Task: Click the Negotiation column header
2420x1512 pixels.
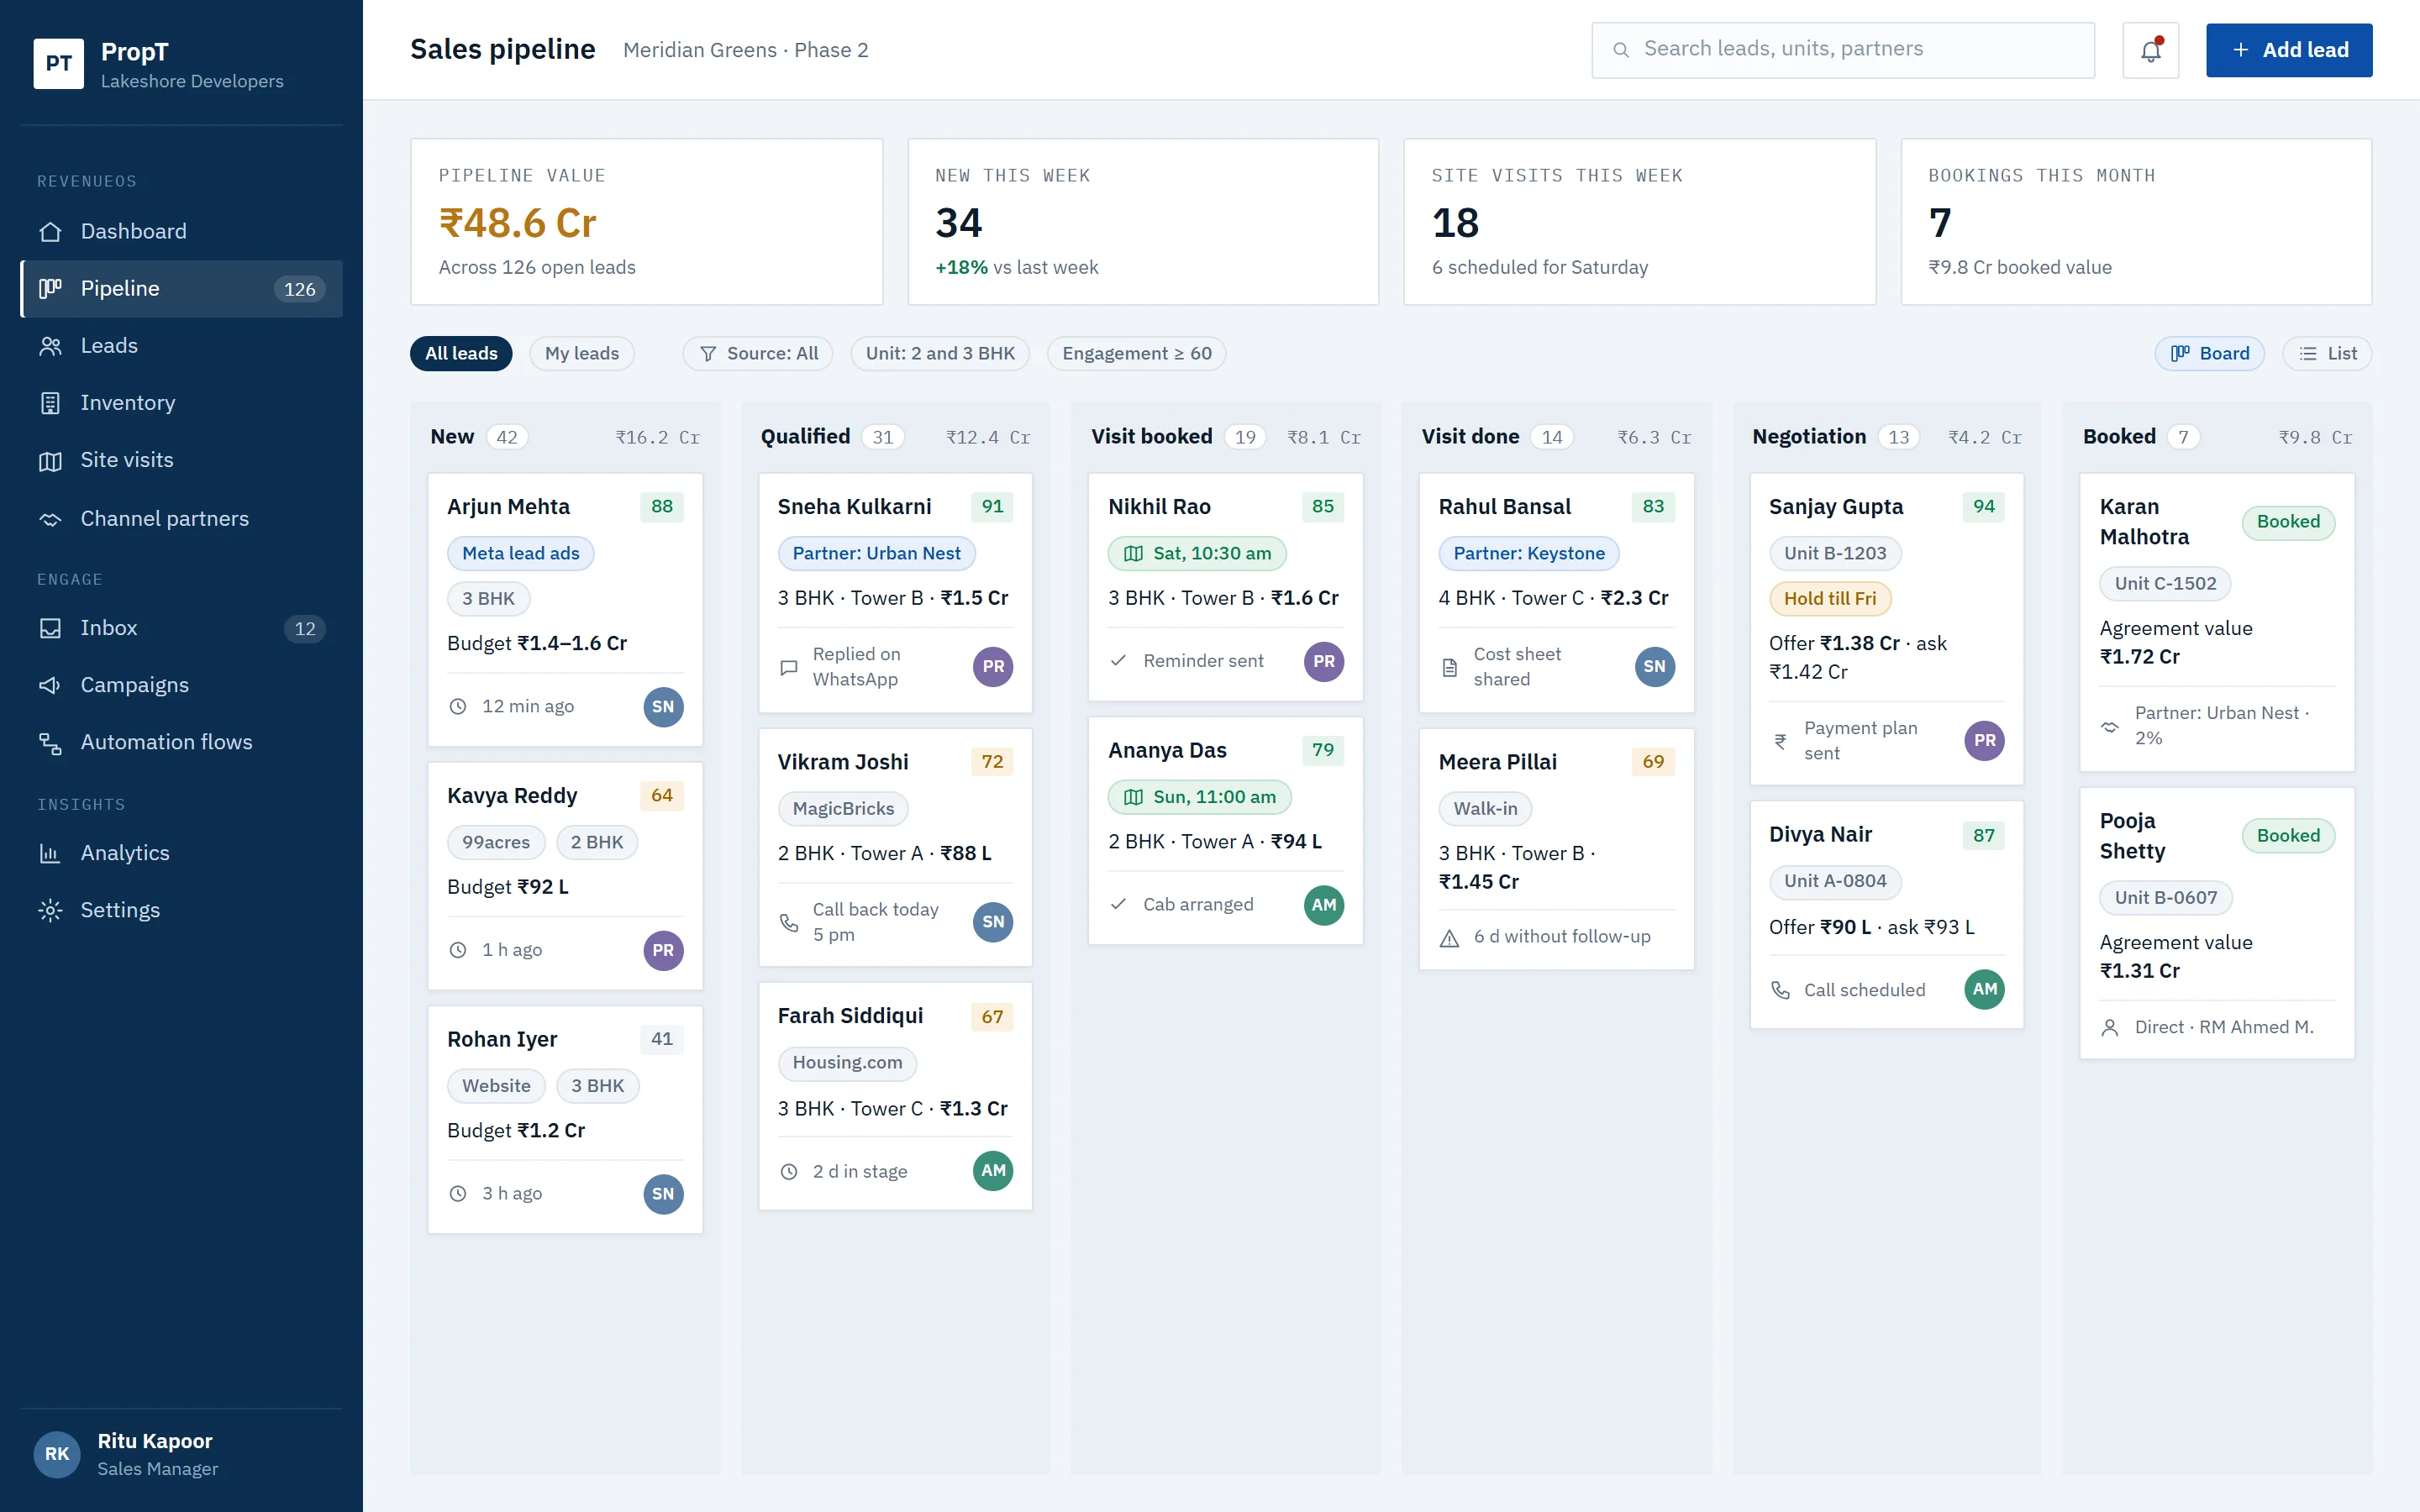Action: 1886,437
